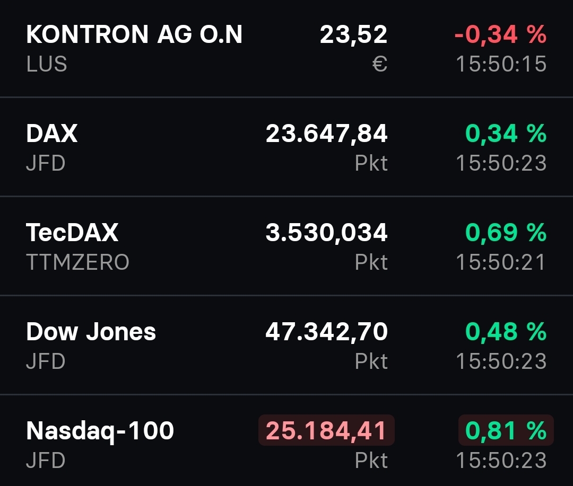This screenshot has width=573, height=486.
Task: Open the Dow Jones index row
Action: (91, 332)
